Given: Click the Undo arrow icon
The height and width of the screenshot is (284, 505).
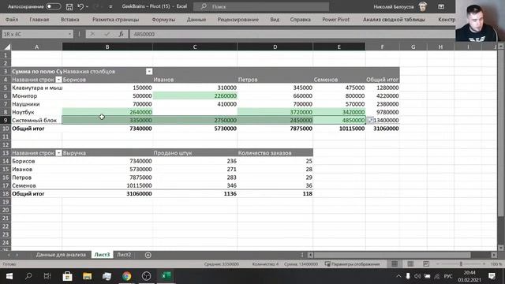Looking at the screenshot, I should coord(80,6).
